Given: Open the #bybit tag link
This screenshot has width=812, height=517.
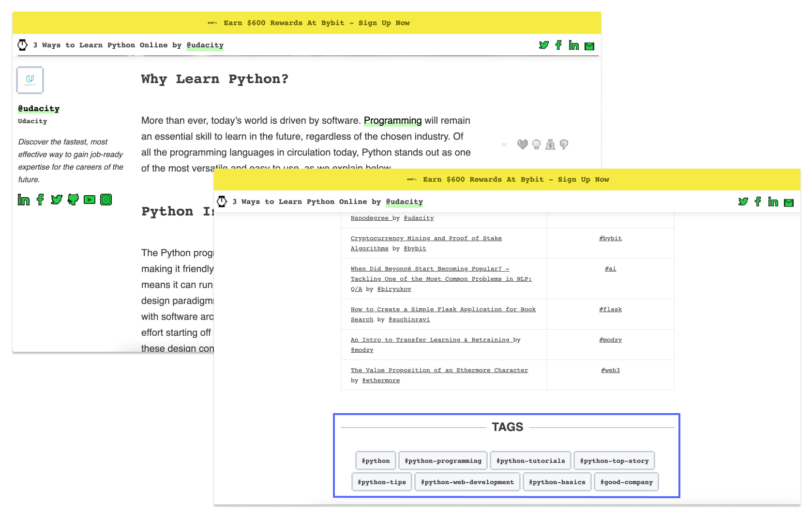Looking at the screenshot, I should click(610, 238).
